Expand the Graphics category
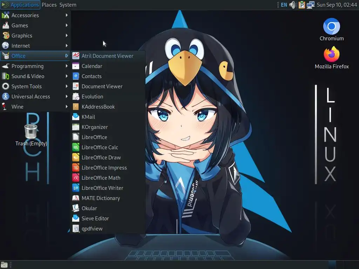Image resolution: width=359 pixels, height=269 pixels. coord(35,35)
